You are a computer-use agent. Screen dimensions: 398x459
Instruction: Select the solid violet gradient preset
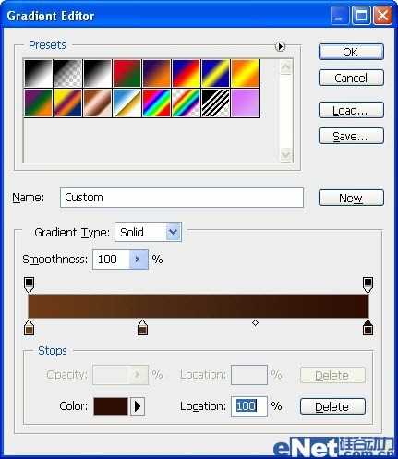coord(246,103)
